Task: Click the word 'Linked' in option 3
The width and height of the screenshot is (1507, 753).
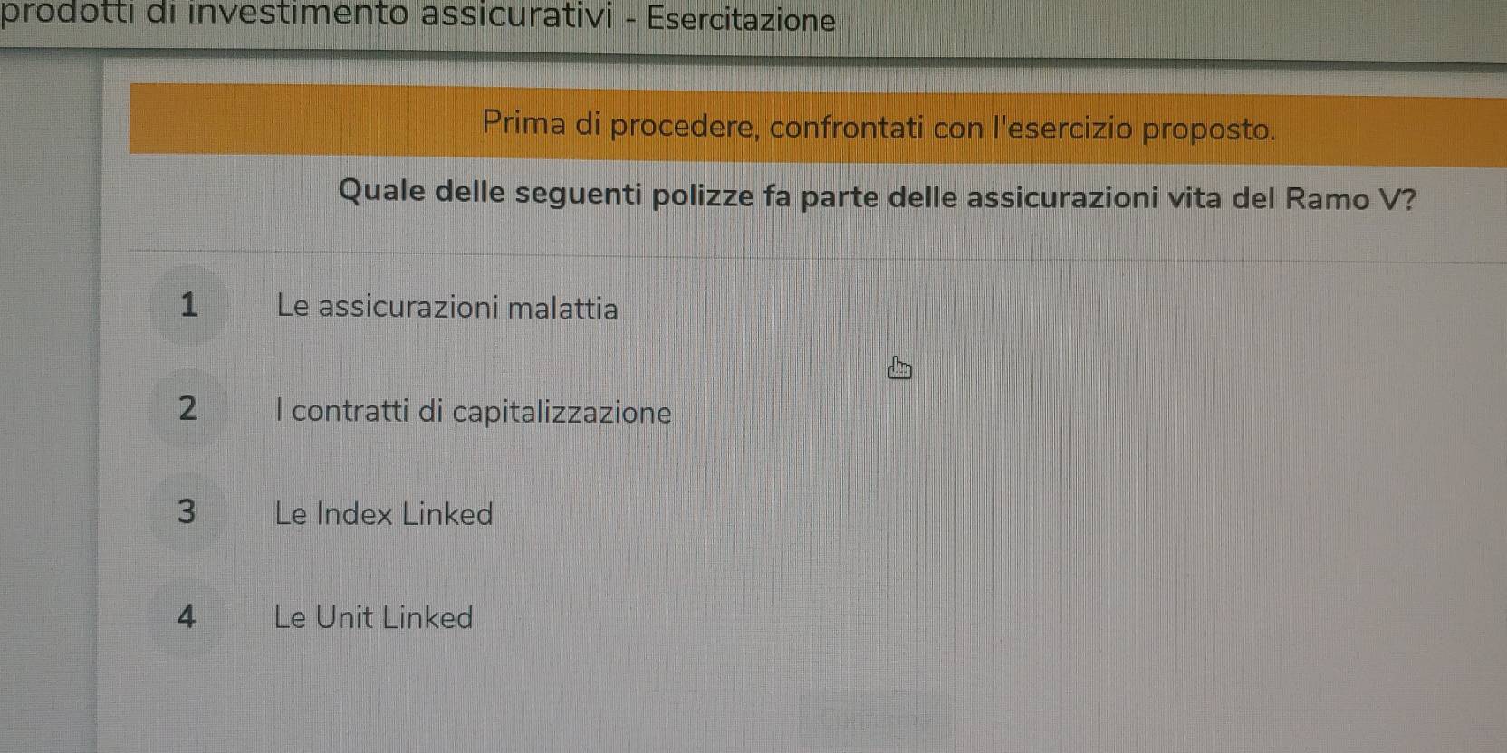Action: (447, 514)
